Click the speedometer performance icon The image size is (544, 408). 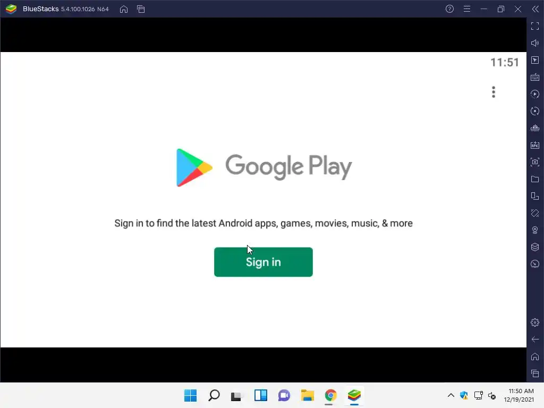click(x=535, y=264)
